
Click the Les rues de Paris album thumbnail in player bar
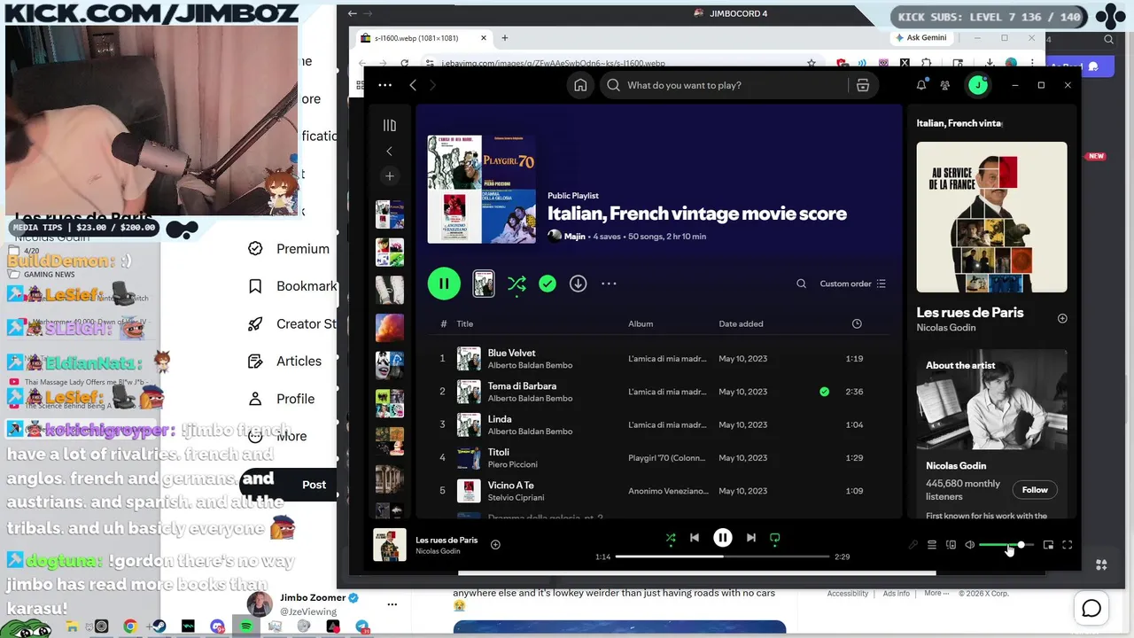pyautogui.click(x=390, y=545)
